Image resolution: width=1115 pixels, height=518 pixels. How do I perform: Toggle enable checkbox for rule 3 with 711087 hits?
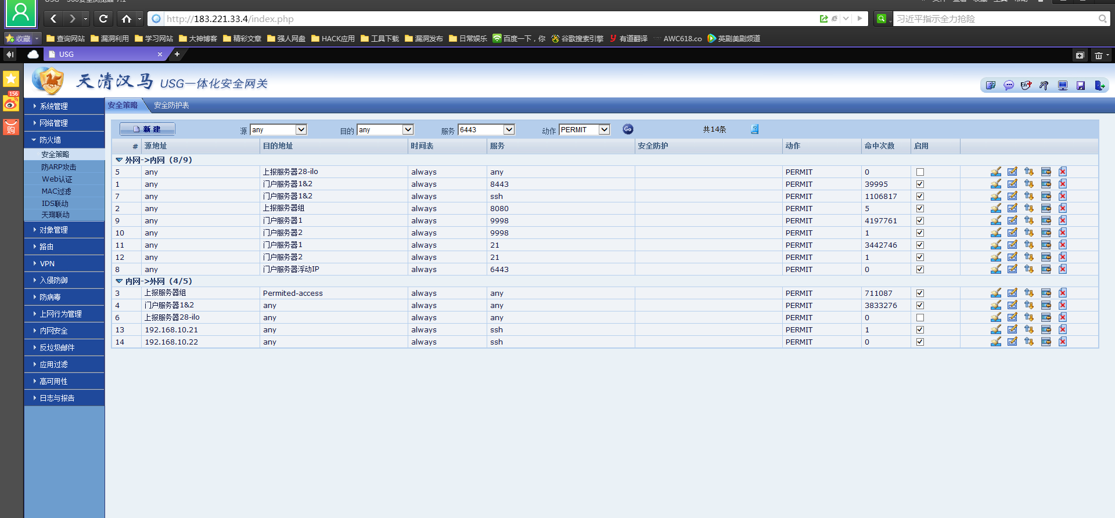(920, 294)
